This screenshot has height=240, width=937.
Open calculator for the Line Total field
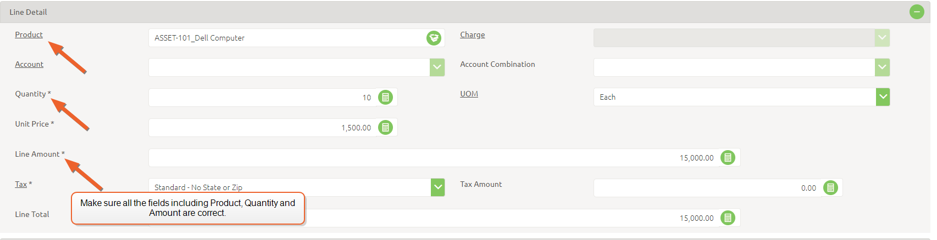pyautogui.click(x=728, y=218)
